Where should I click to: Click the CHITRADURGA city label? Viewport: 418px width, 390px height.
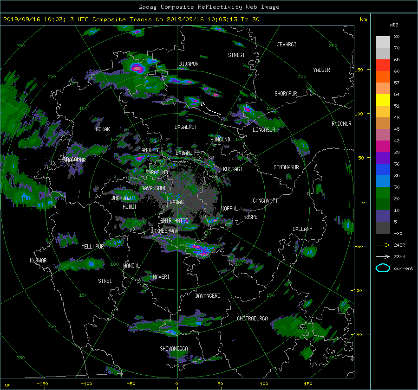[x=252, y=319]
